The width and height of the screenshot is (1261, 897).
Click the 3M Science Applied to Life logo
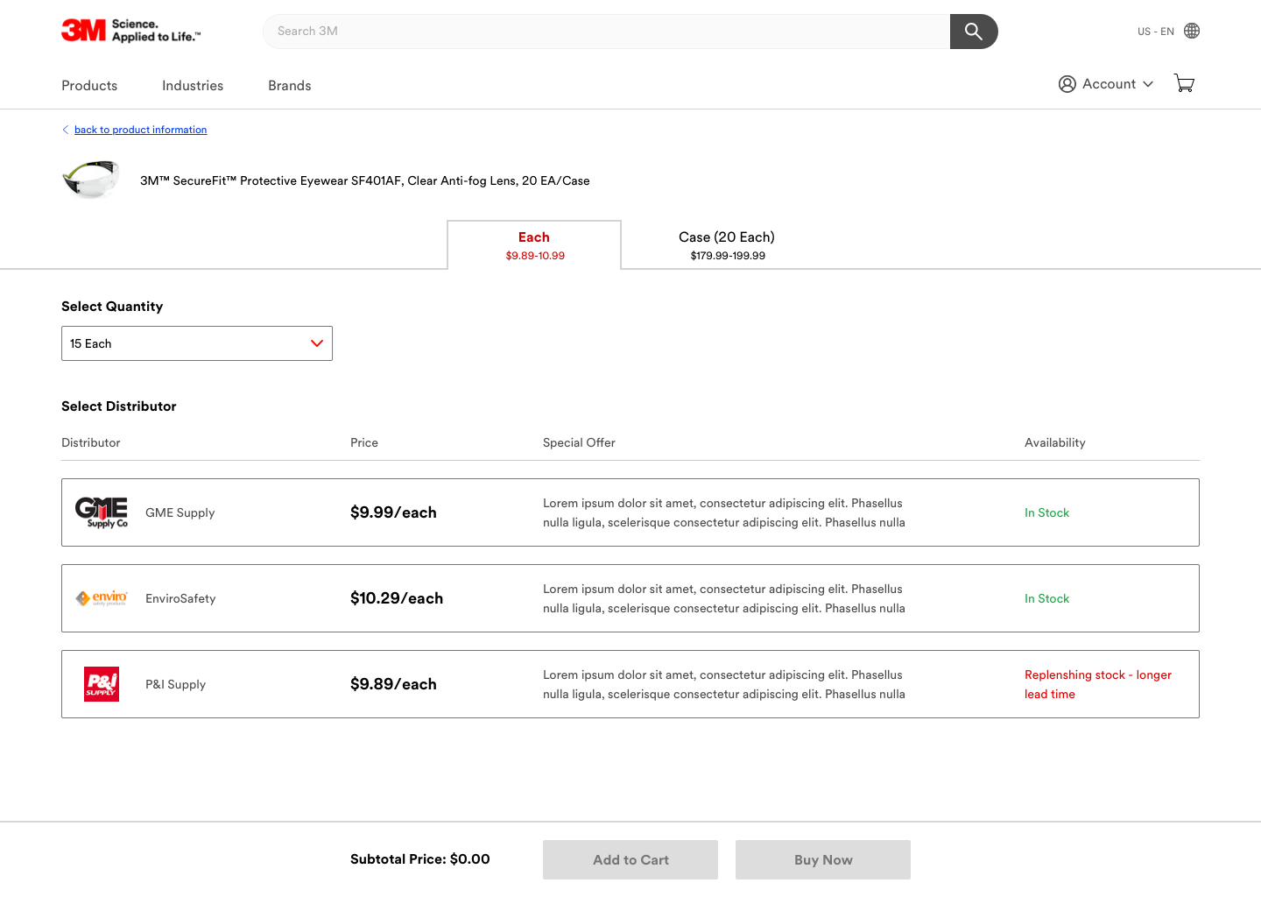(131, 31)
